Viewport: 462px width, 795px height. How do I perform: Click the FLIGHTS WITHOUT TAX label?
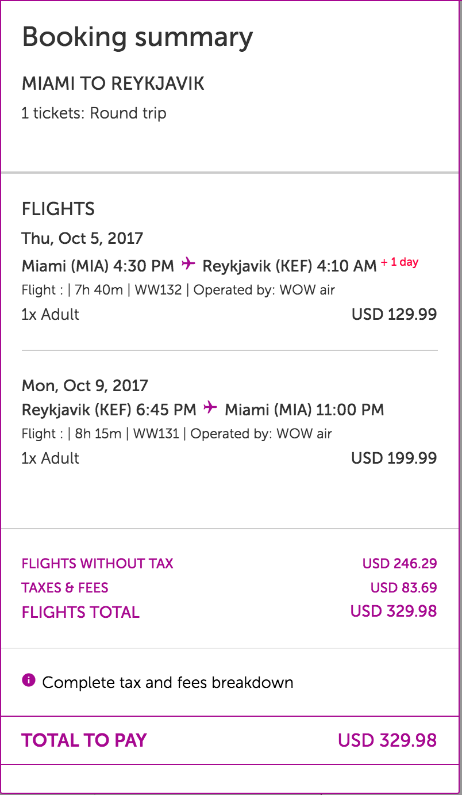[98, 564]
